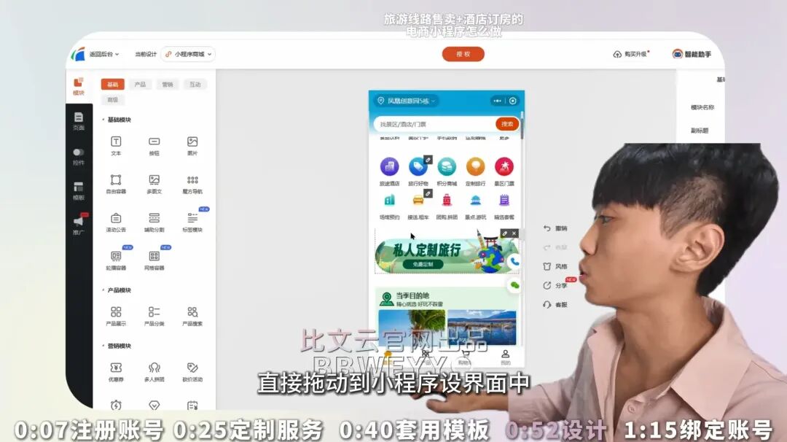Open the 模块 sidebar panel
The width and height of the screenshot is (787, 442).
pos(78,86)
